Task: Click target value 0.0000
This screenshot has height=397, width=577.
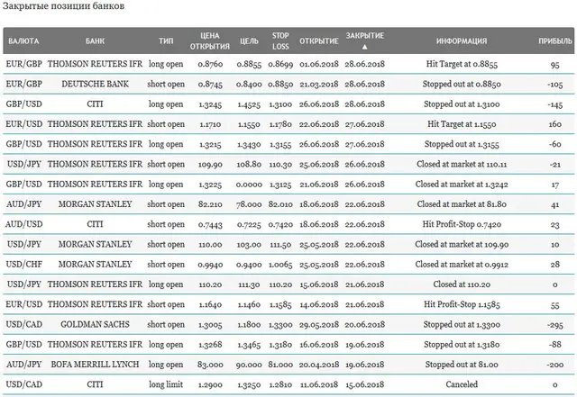Action: [249, 185]
